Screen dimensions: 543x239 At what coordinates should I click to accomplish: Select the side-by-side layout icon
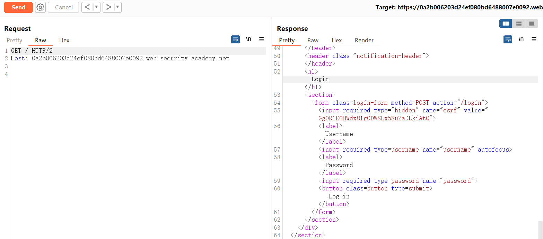(x=506, y=24)
